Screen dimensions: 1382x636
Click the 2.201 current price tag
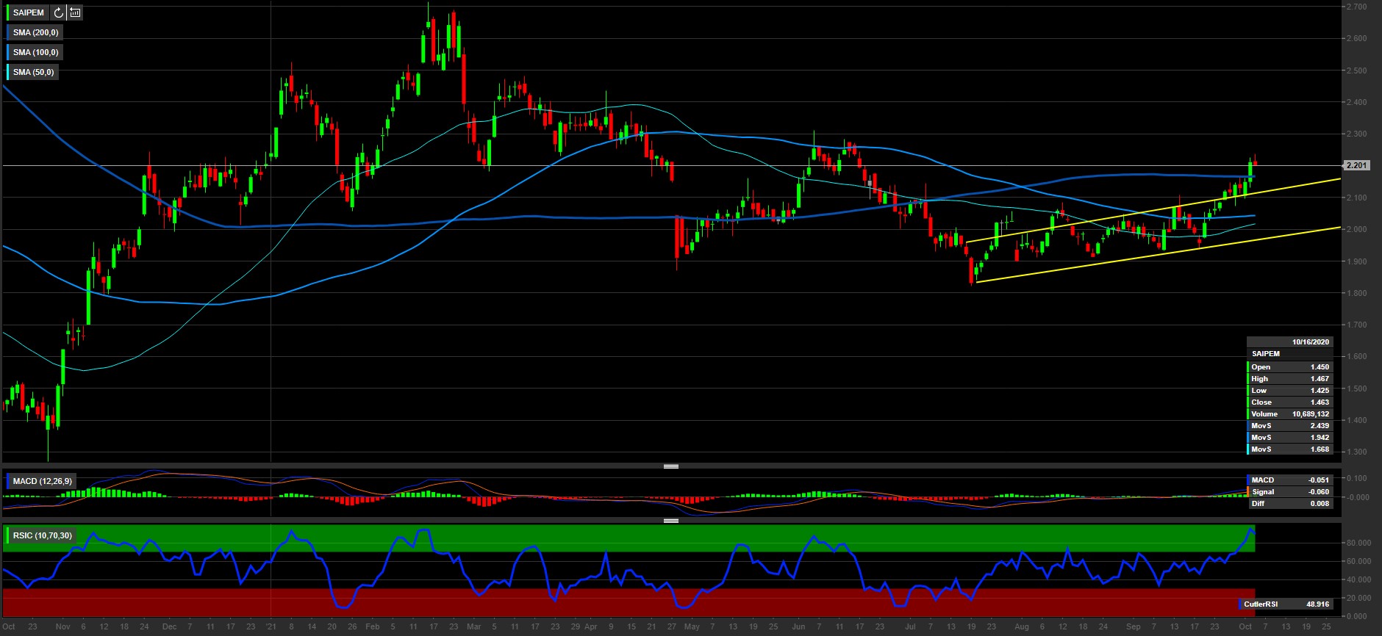coord(1356,165)
